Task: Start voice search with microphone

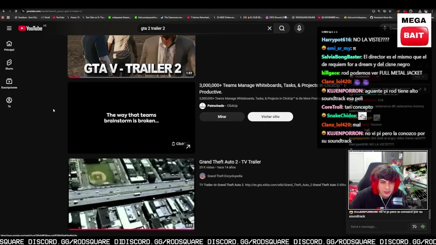Action: tap(299, 28)
